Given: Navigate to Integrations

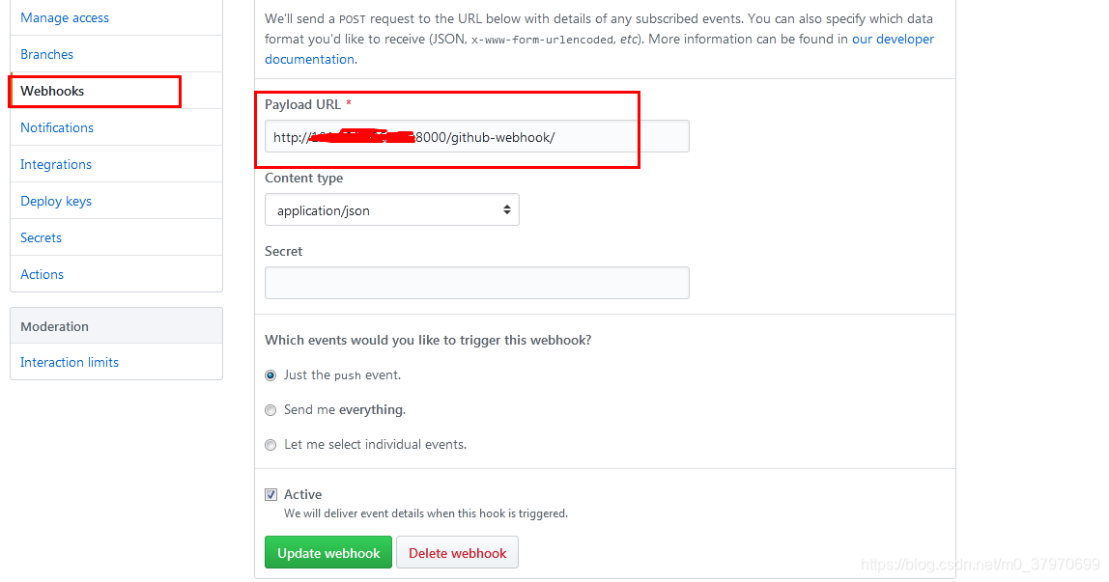Looking at the screenshot, I should (x=55, y=164).
